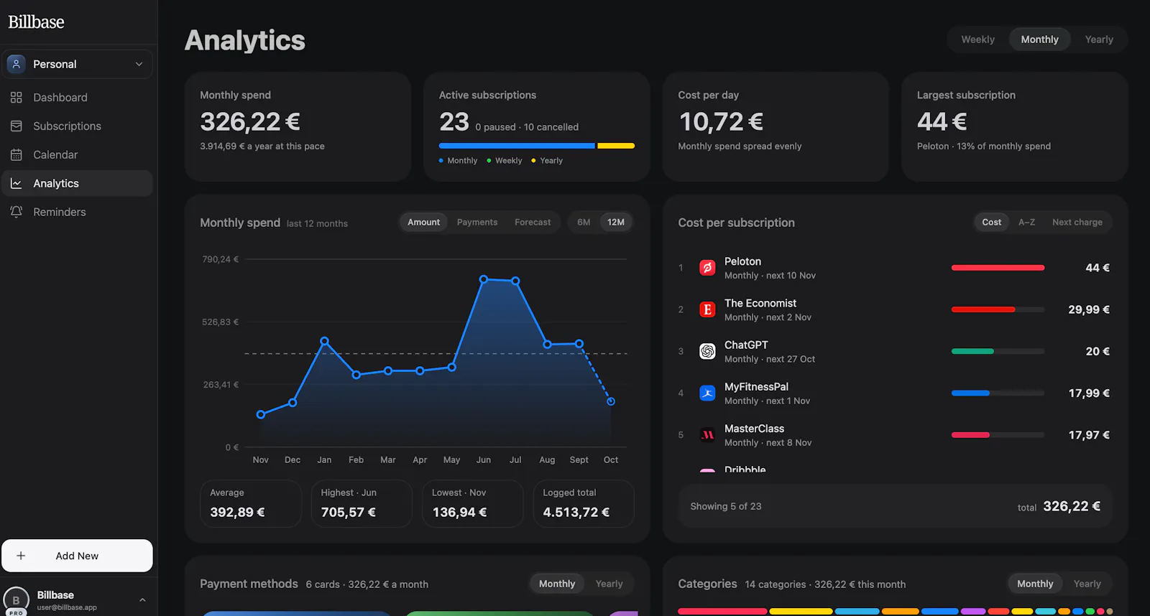Expand the Billbase account menu chevron
This screenshot has width=1150, height=616.
(x=142, y=600)
